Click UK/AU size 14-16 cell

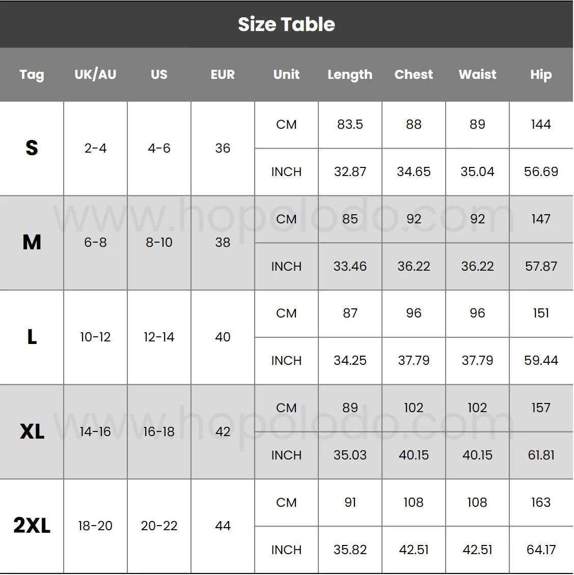tap(95, 432)
